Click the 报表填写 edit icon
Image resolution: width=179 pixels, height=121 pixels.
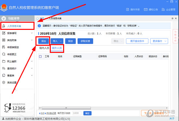[x=4, y=33]
